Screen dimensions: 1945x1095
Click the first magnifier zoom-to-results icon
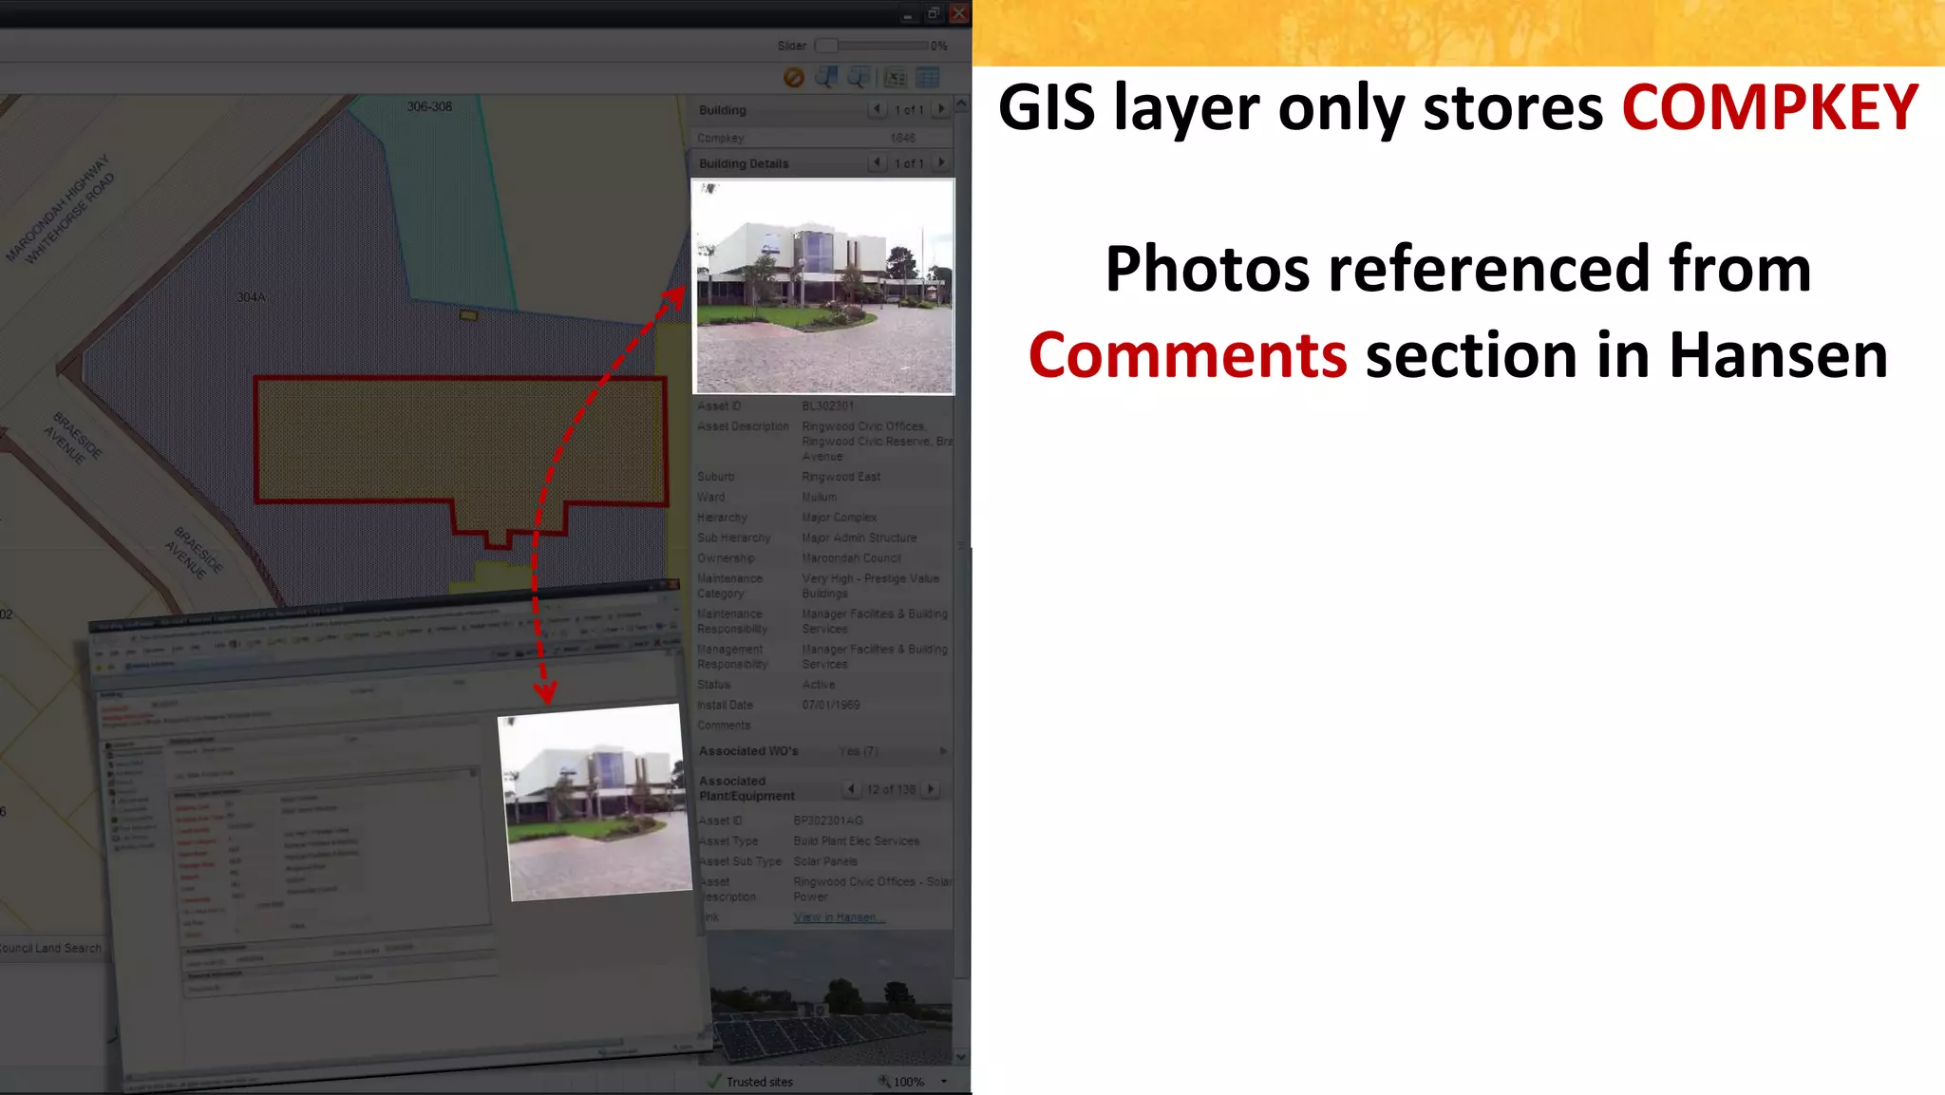coord(826,78)
